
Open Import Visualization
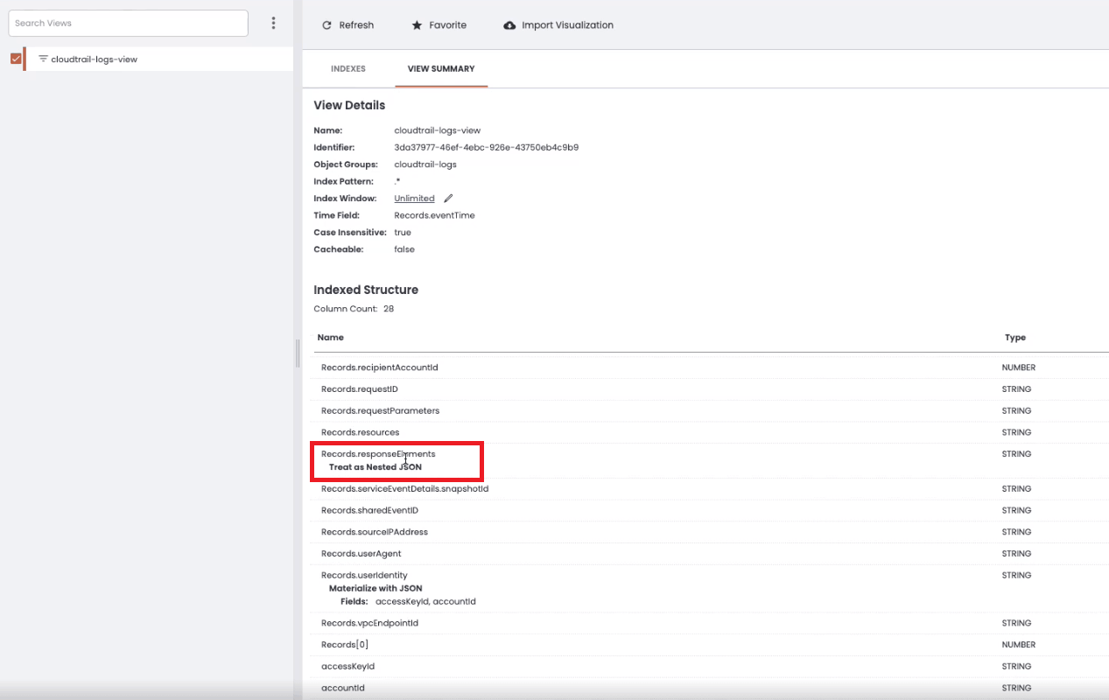coord(558,24)
